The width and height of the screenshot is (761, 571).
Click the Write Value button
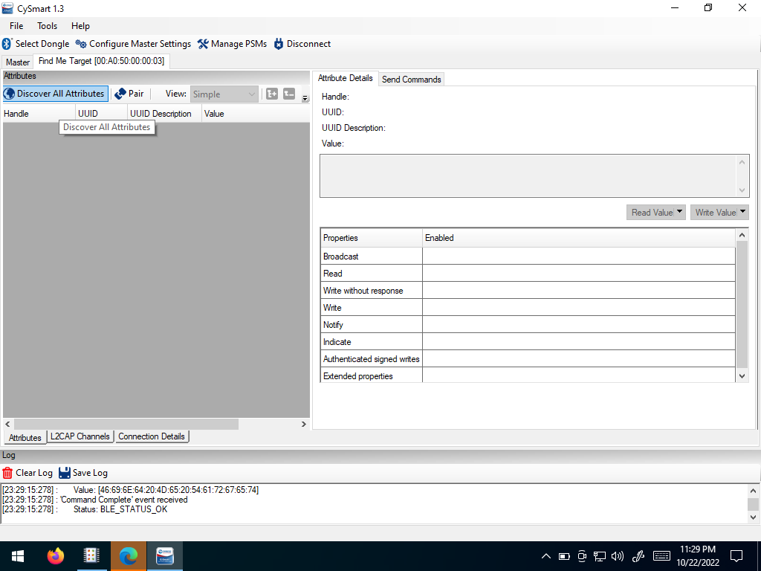[714, 212]
